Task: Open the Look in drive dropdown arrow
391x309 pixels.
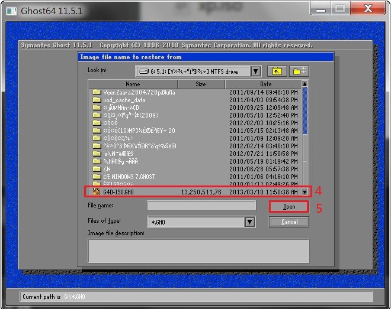Action: coord(255,71)
